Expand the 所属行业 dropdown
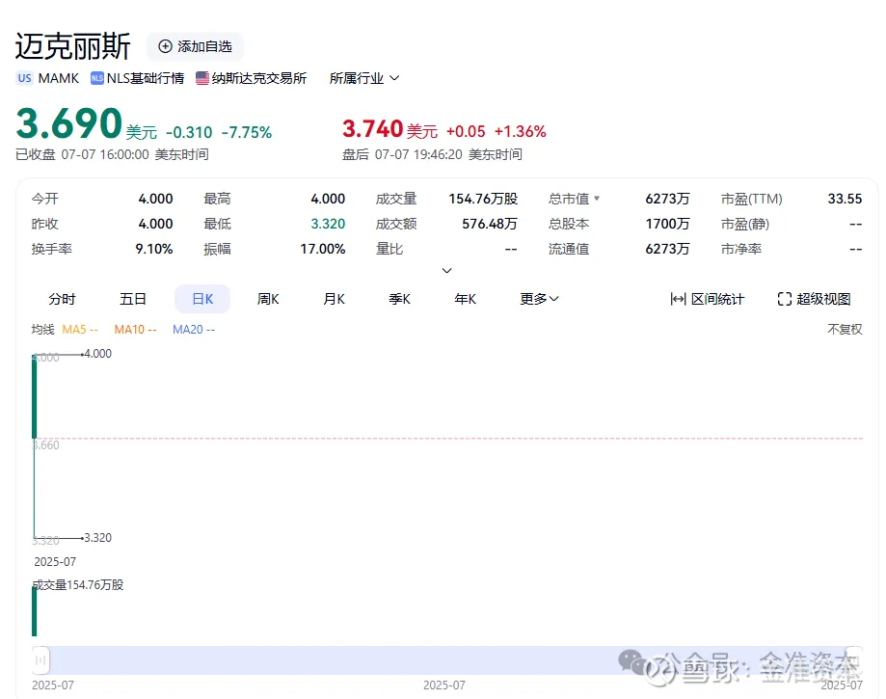 364,78
